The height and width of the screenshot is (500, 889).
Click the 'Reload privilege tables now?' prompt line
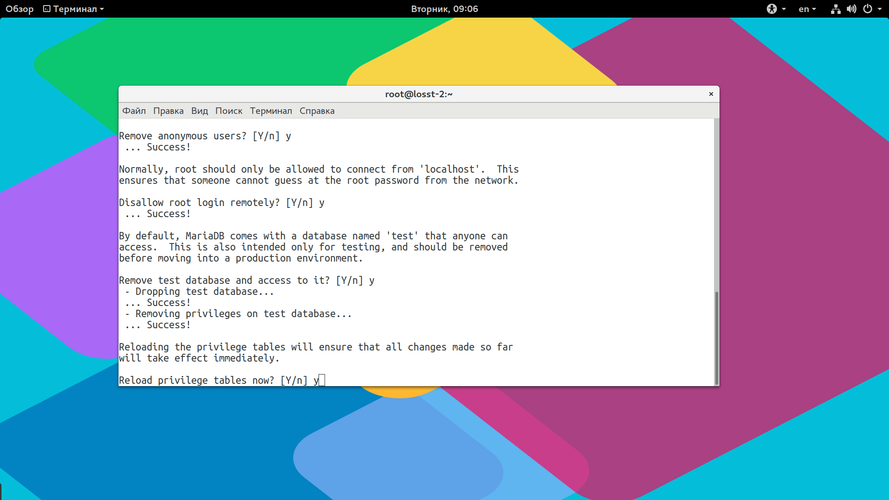tap(222, 380)
